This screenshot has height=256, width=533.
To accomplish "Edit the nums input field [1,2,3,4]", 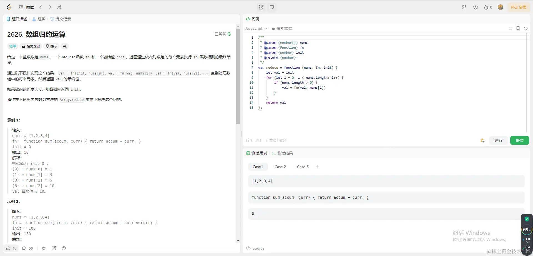I will [386, 181].
